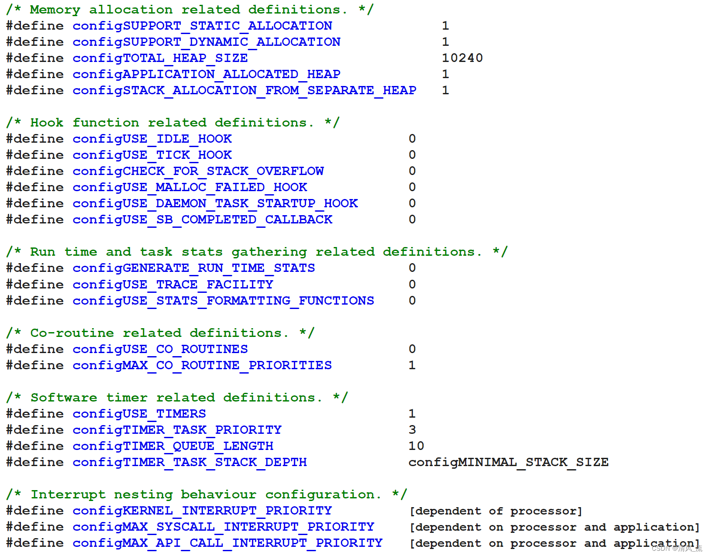Image resolution: width=709 pixels, height=556 pixels.
Task: Click the configUSE_IDLE_HOOK macro
Action: click(152, 138)
